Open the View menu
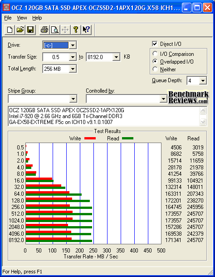Screen dimensions: 215x277 coord(22,18)
